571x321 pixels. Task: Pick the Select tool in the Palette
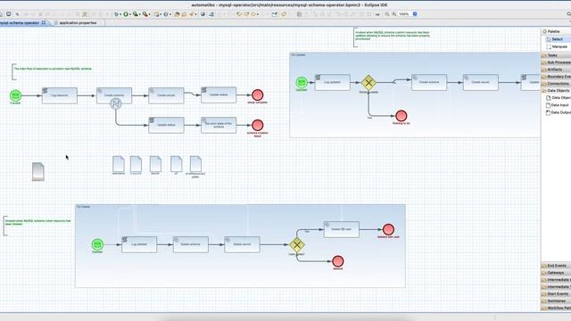(557, 39)
